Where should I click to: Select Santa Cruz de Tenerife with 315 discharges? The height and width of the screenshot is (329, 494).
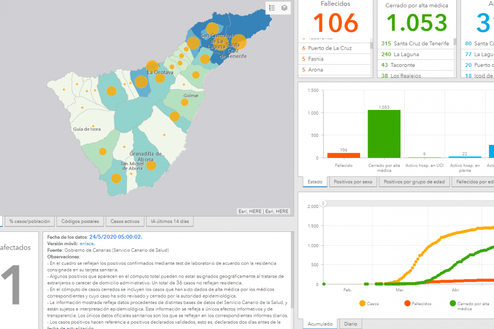415,44
